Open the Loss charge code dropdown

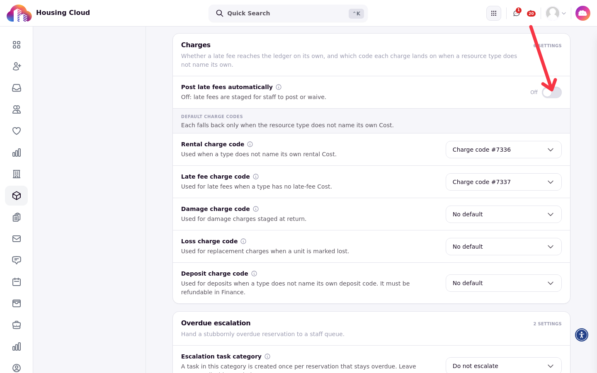(x=504, y=247)
